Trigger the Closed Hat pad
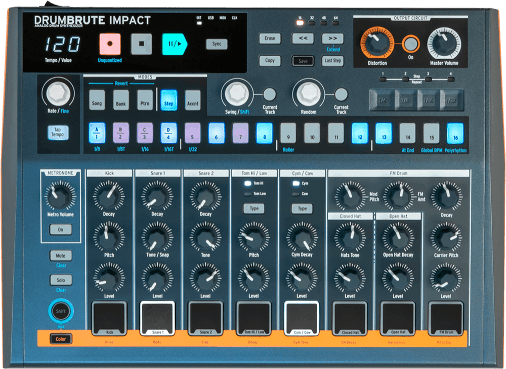Viewport: 506px width, 369px height. (350, 319)
